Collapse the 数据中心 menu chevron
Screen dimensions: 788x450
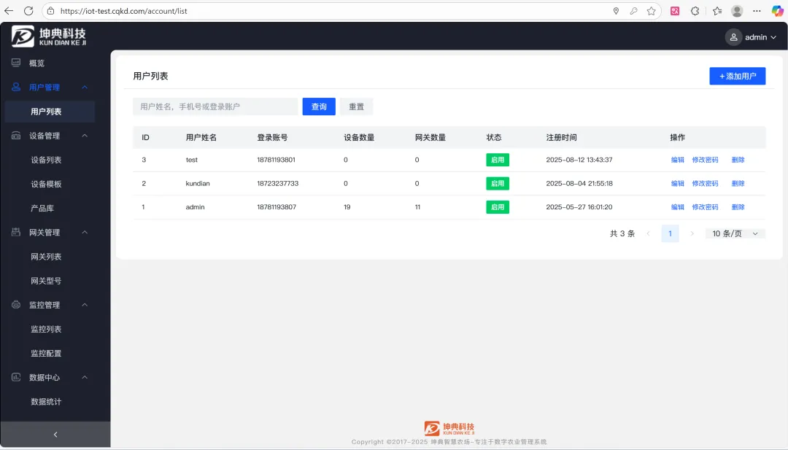85,377
